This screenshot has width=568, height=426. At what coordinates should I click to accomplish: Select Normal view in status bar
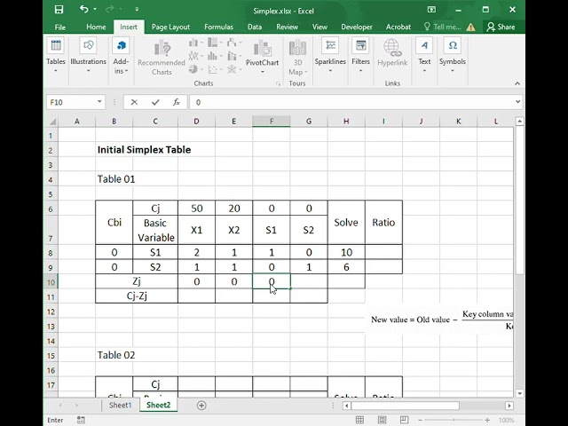click(359, 420)
